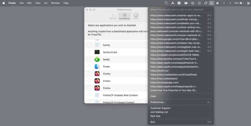This screenshot has width=251, height=126.
Task: Select 'Unlock the True Potential' clip
Action: 181,90
